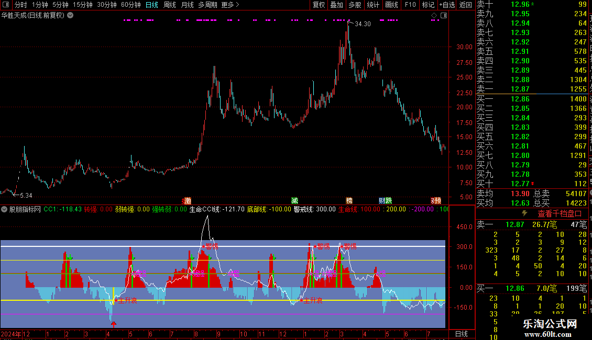Click the 叠加 overlay button
This screenshot has height=340, width=592.
[336, 5]
